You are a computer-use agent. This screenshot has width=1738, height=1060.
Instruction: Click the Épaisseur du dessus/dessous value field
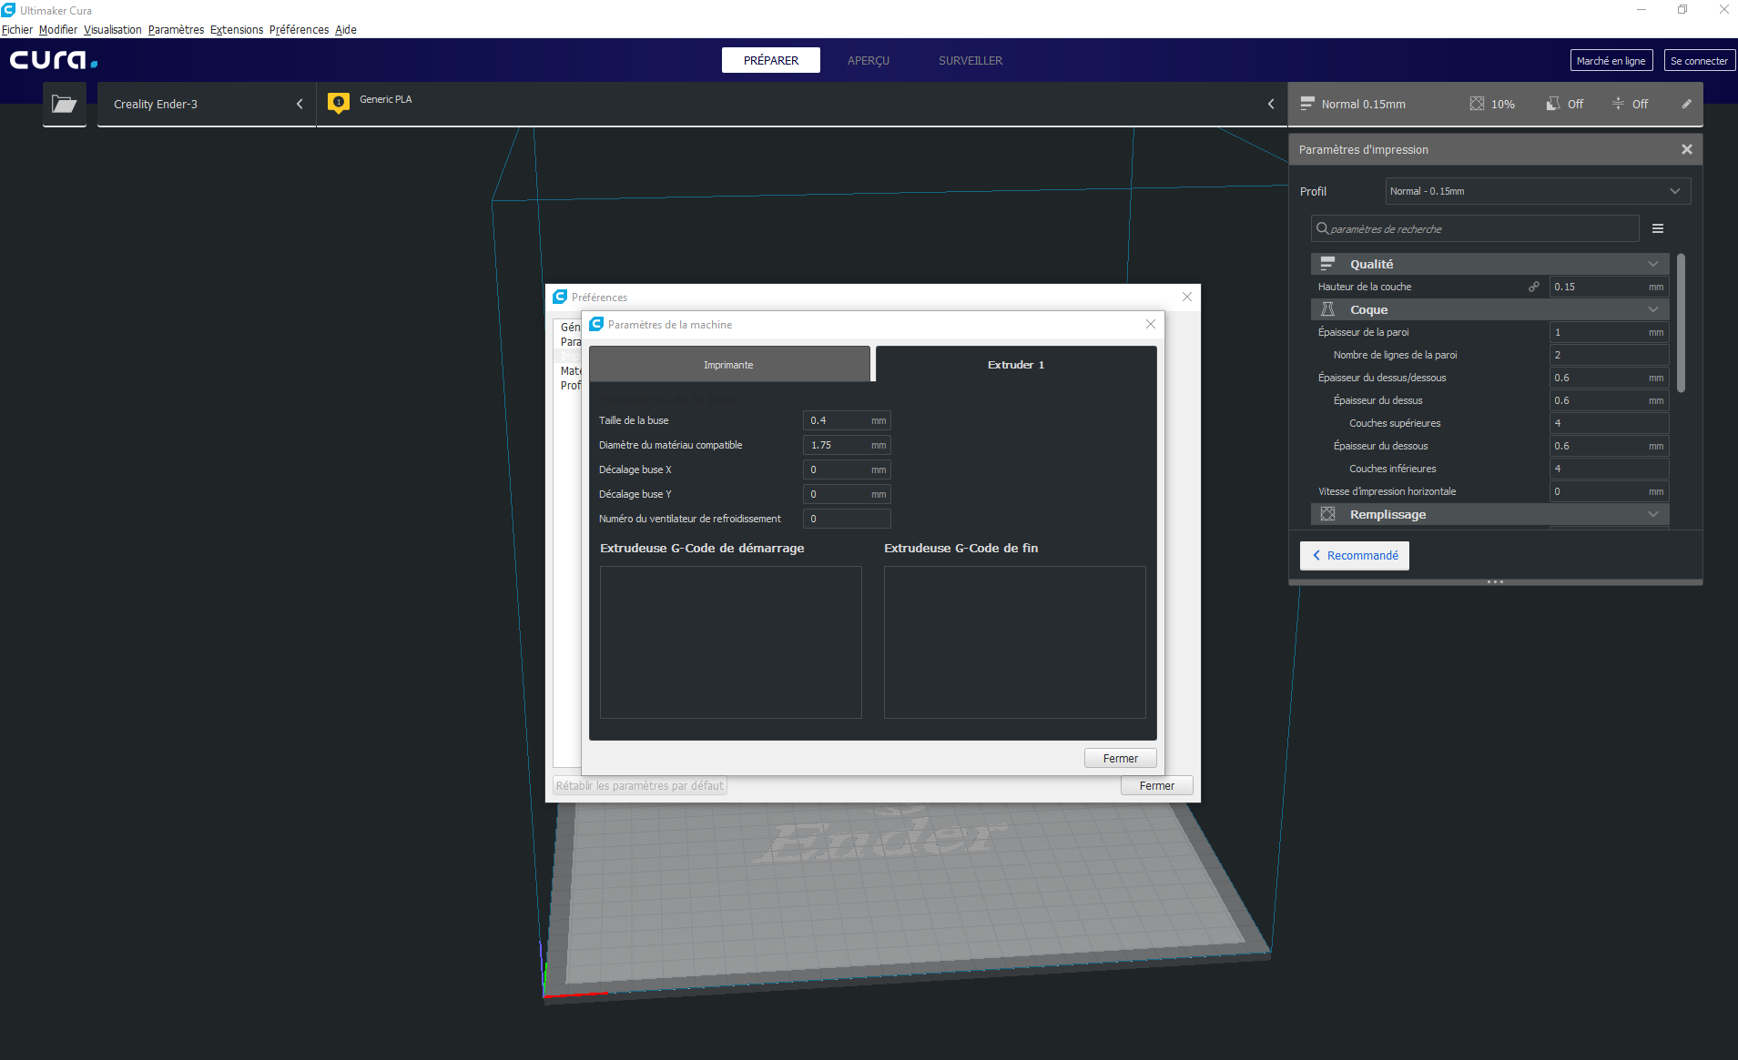coord(1610,378)
